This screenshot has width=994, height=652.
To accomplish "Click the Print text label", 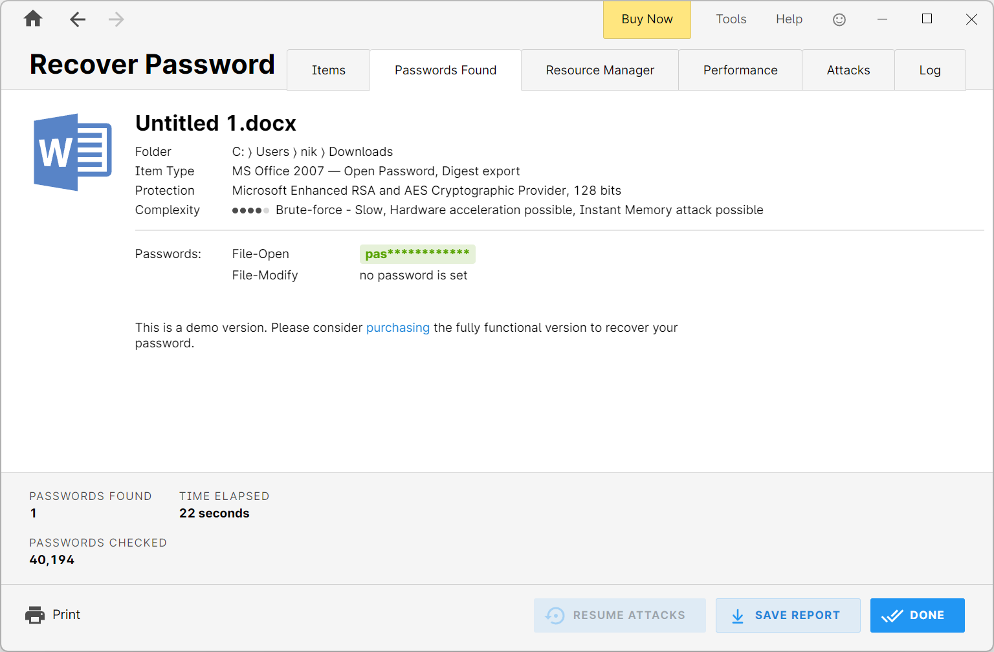I will pyautogui.click(x=67, y=614).
